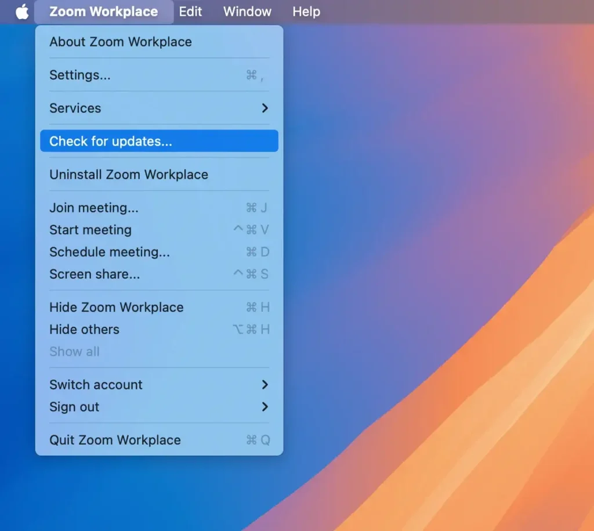Expand the Sign out submenu

pos(159,407)
